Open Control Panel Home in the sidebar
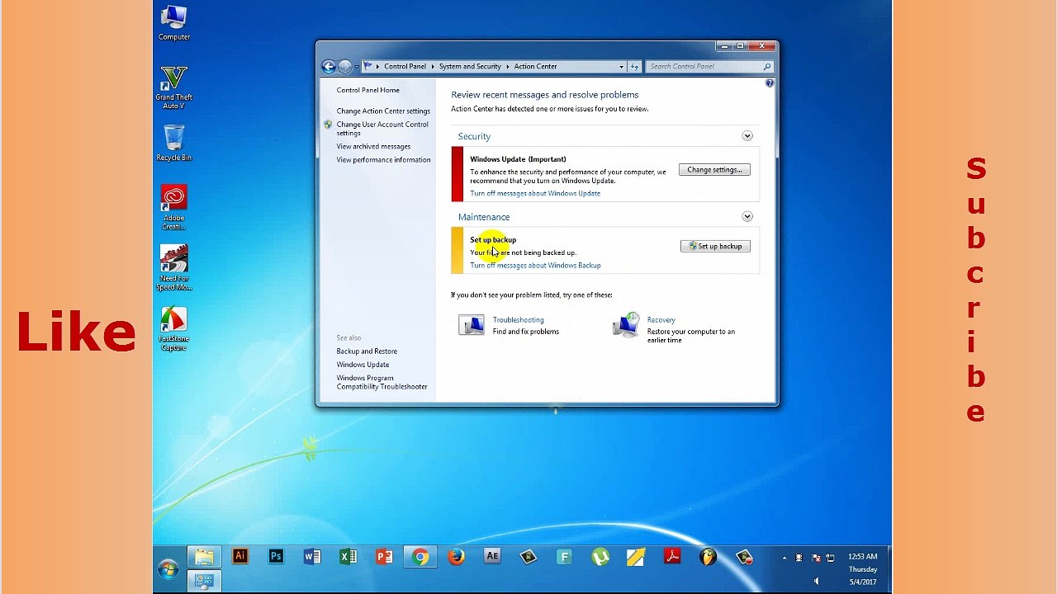Image resolution: width=1057 pixels, height=594 pixels. click(367, 91)
